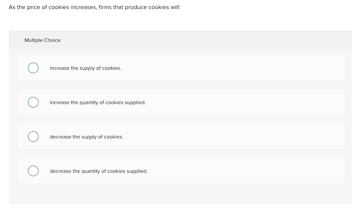
Task: Select the radio button for 'decrease the quantity of cookies supplied'
Action: pyautogui.click(x=33, y=171)
